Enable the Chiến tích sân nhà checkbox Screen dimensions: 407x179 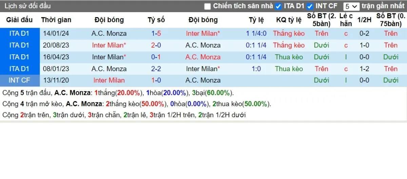click(208, 6)
